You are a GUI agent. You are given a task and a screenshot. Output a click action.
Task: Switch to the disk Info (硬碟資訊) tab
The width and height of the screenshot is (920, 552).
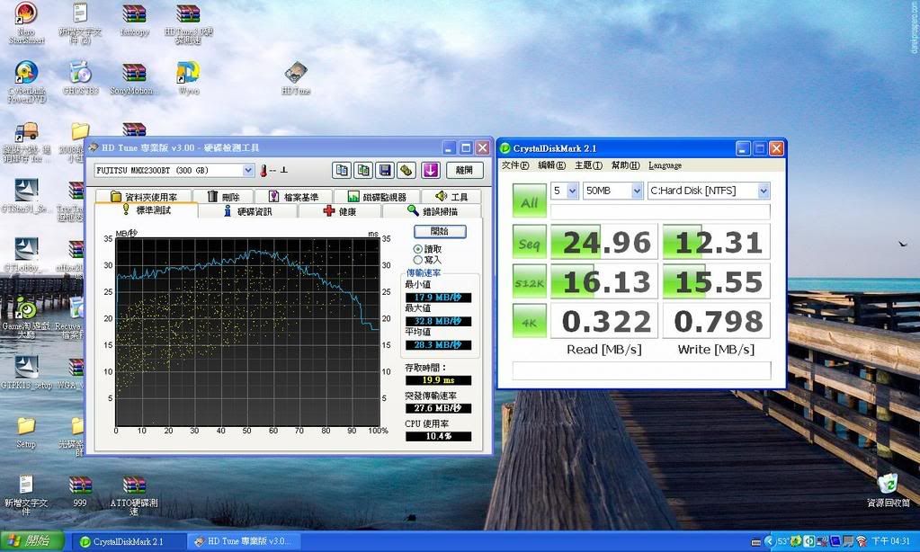[248, 211]
